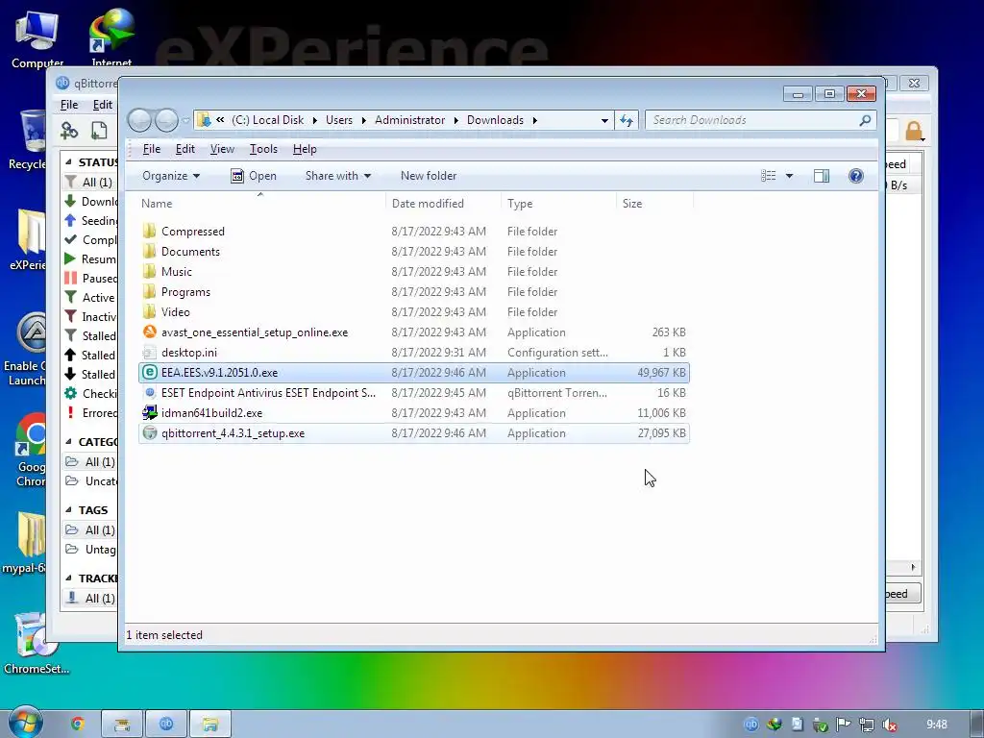Open the address bar history dropdown
The image size is (984, 738).
(x=604, y=120)
